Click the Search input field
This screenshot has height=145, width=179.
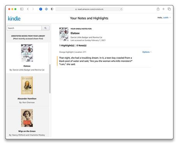click(x=24, y=28)
